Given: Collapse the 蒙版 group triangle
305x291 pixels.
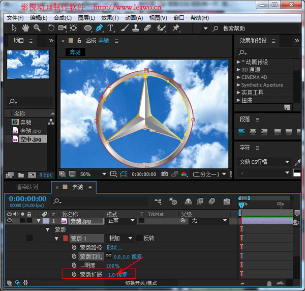Looking at the screenshot, I should [47, 229].
